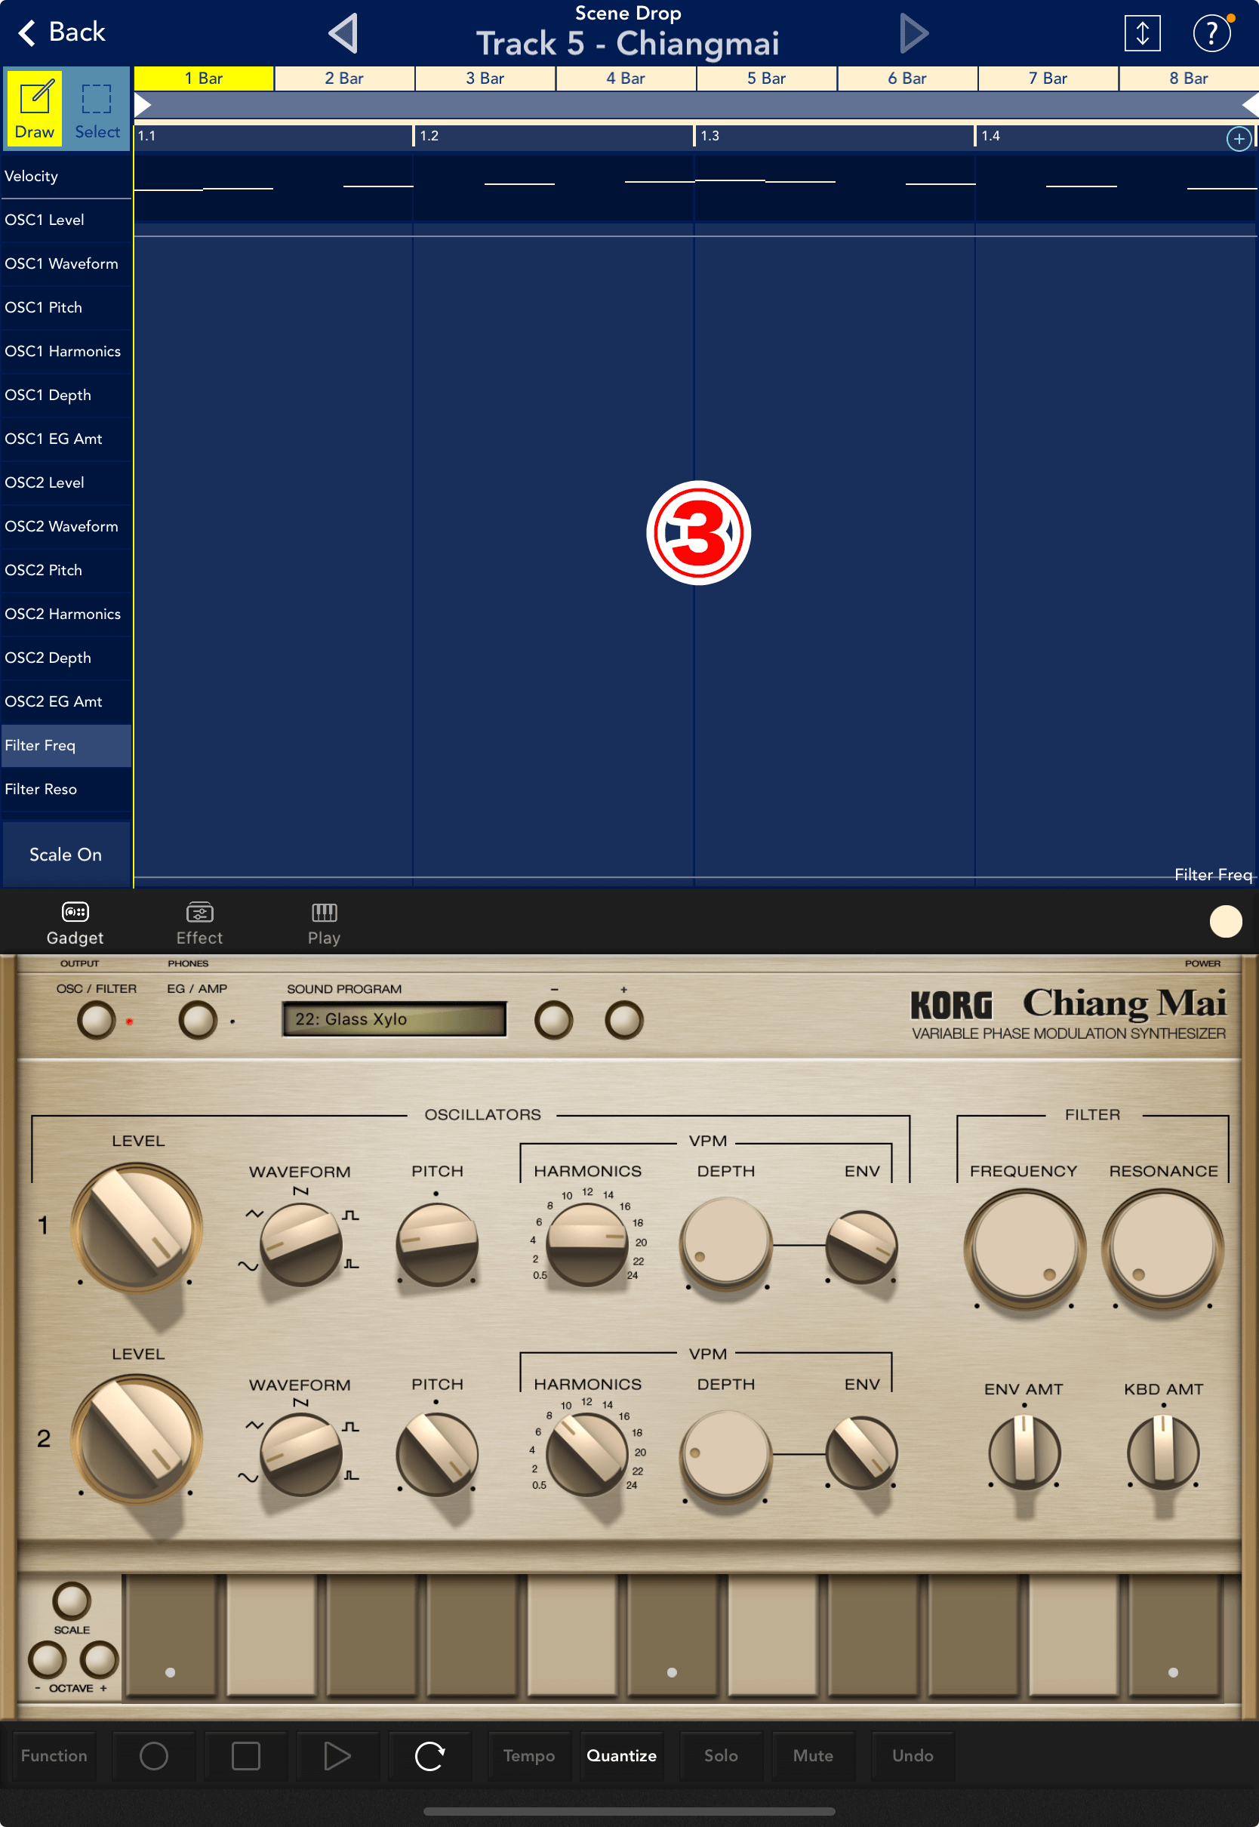Select the Draw tool
This screenshot has width=1259, height=1827.
[x=35, y=108]
